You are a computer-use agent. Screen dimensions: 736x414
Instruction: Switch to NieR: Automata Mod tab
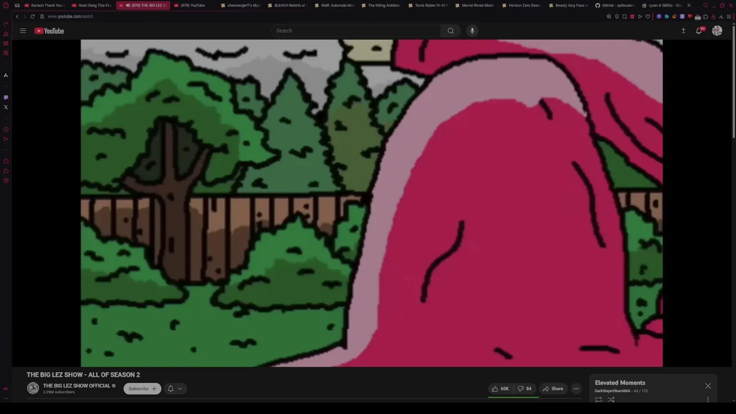[334, 5]
